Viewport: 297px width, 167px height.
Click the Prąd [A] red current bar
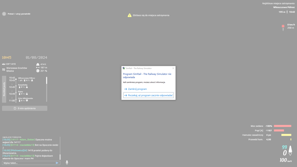[x=279, y=130]
